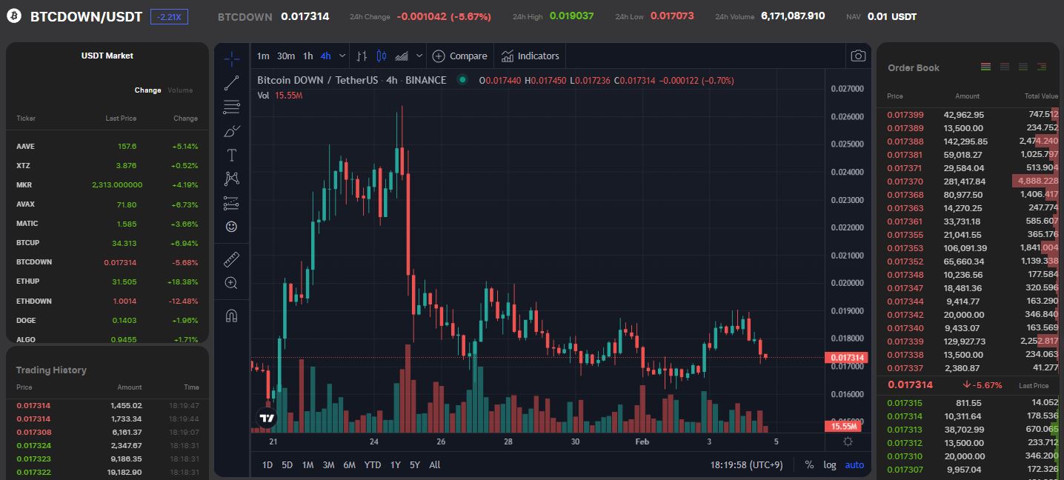Select the crosshair cursor tool
The image size is (1064, 480).
pos(231,59)
